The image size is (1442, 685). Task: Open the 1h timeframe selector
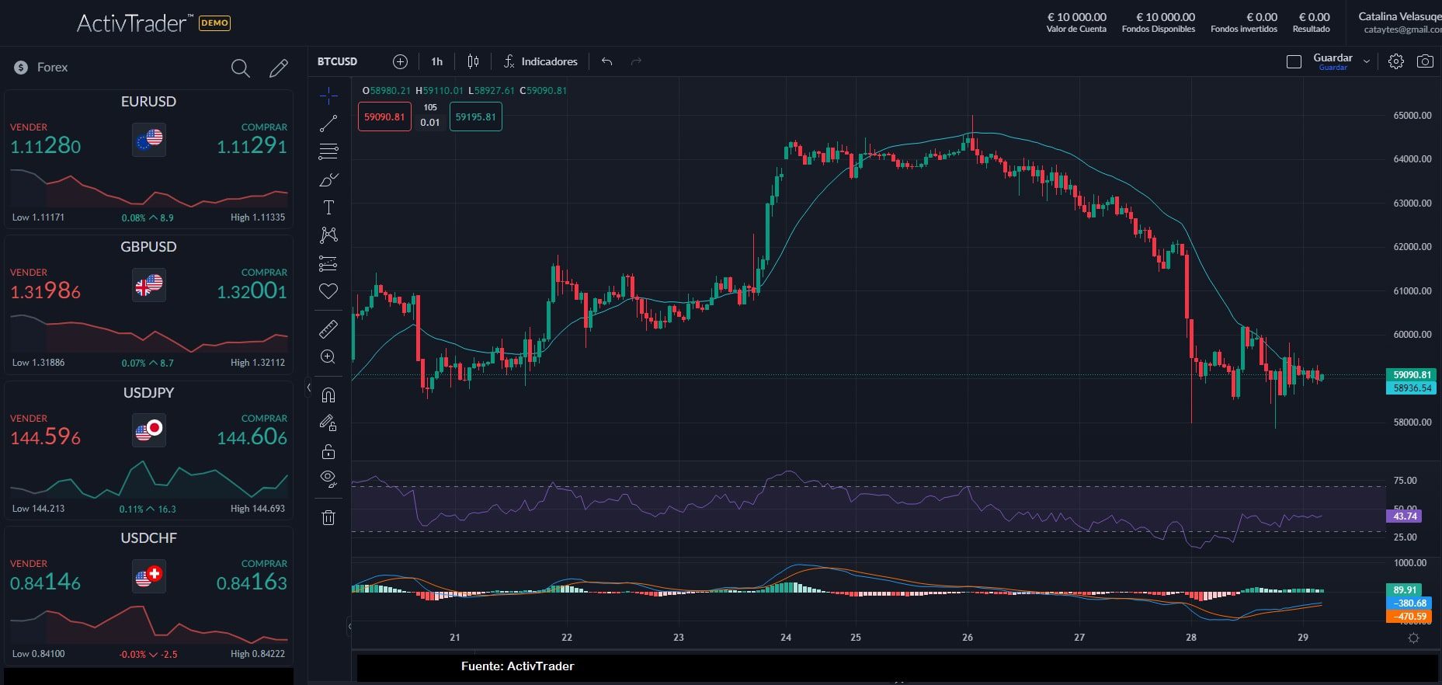[436, 61]
